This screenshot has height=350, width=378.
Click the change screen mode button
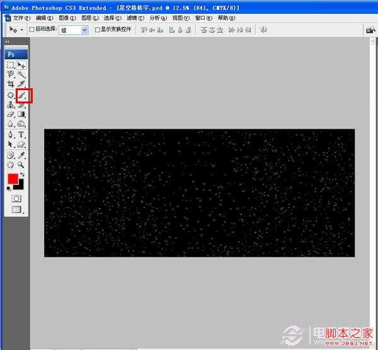coord(16,209)
